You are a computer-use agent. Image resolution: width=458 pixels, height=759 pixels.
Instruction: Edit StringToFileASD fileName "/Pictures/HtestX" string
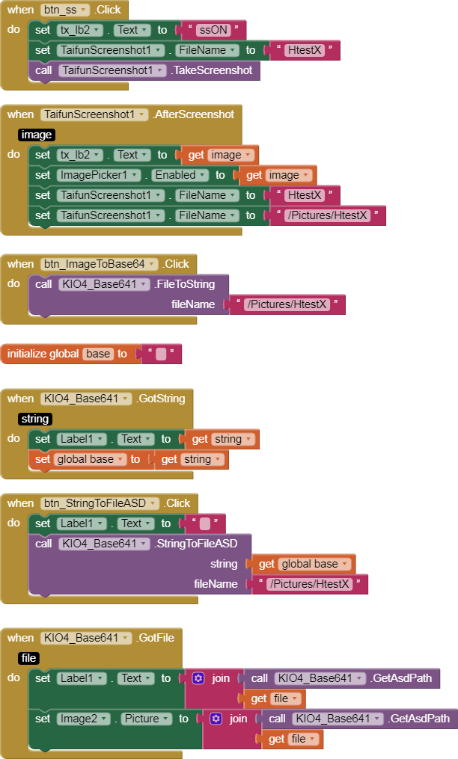(310, 584)
